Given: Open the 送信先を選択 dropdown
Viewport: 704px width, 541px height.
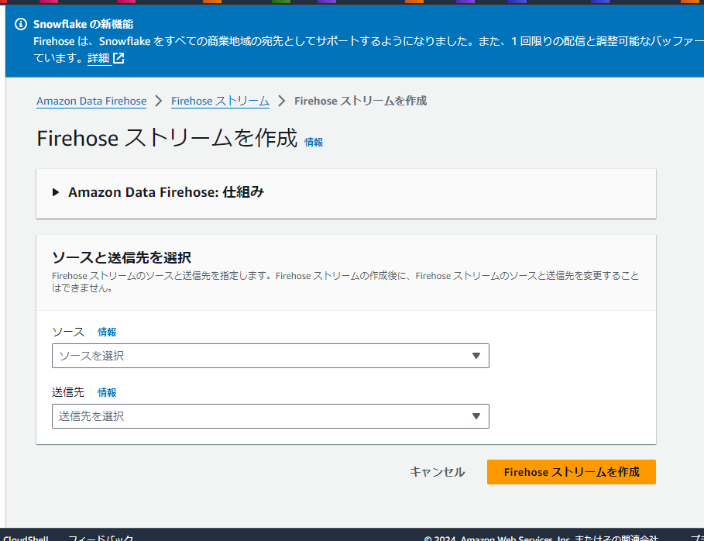Looking at the screenshot, I should pyautogui.click(x=270, y=416).
